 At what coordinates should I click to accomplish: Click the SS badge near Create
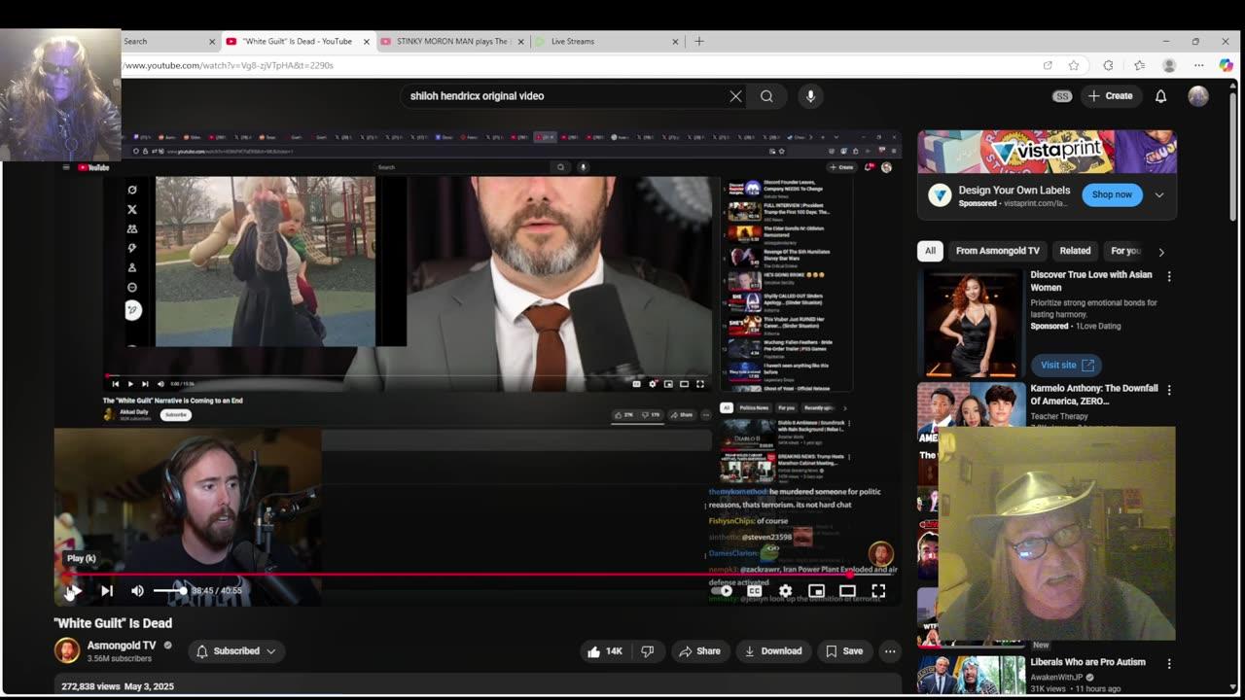pyautogui.click(x=1062, y=96)
